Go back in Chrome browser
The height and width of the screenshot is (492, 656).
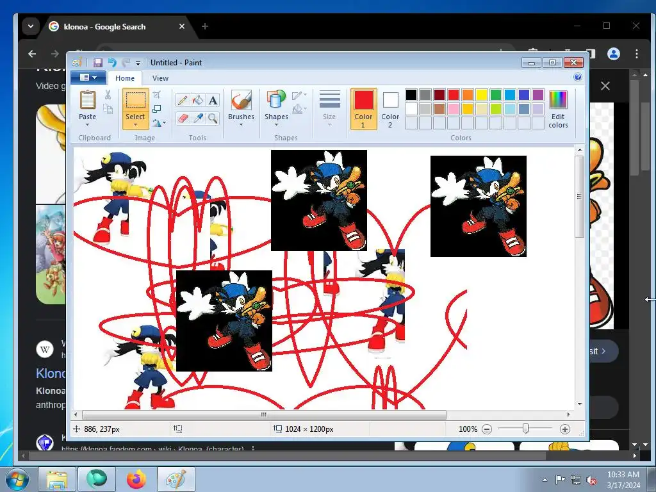[x=32, y=54]
